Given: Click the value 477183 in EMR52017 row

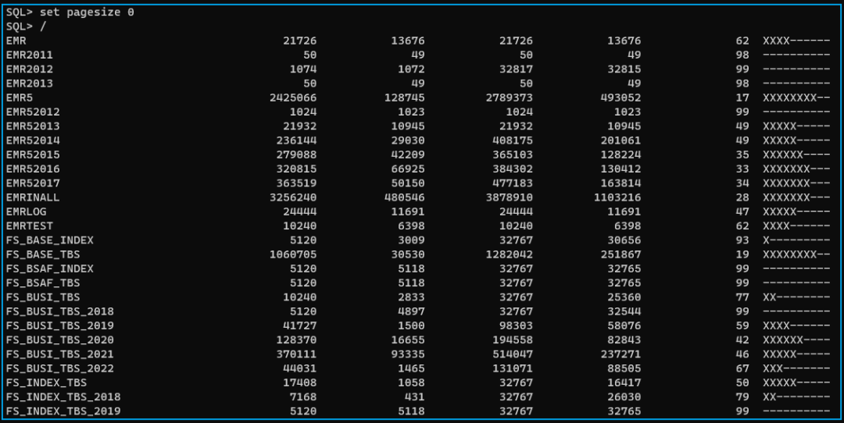Looking at the screenshot, I should click(x=513, y=183).
